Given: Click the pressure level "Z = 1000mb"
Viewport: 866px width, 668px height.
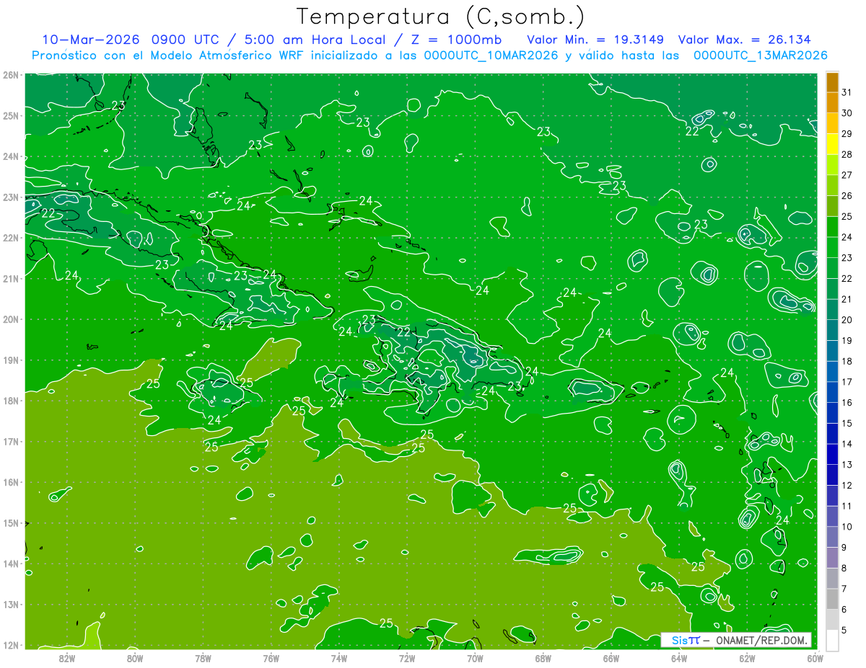Looking at the screenshot, I should coord(457,39).
